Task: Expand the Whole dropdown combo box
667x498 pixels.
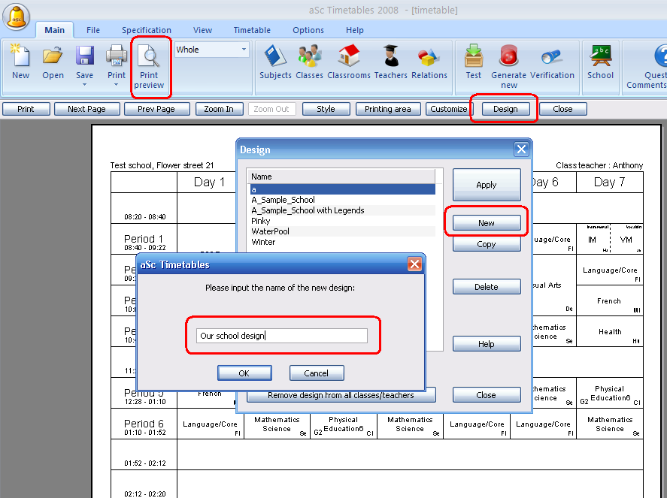Action: tap(244, 50)
